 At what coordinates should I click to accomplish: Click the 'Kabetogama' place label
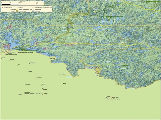pos(33,63)
